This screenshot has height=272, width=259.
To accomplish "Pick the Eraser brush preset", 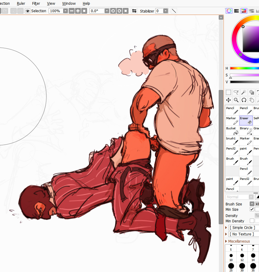I will point(246,120).
